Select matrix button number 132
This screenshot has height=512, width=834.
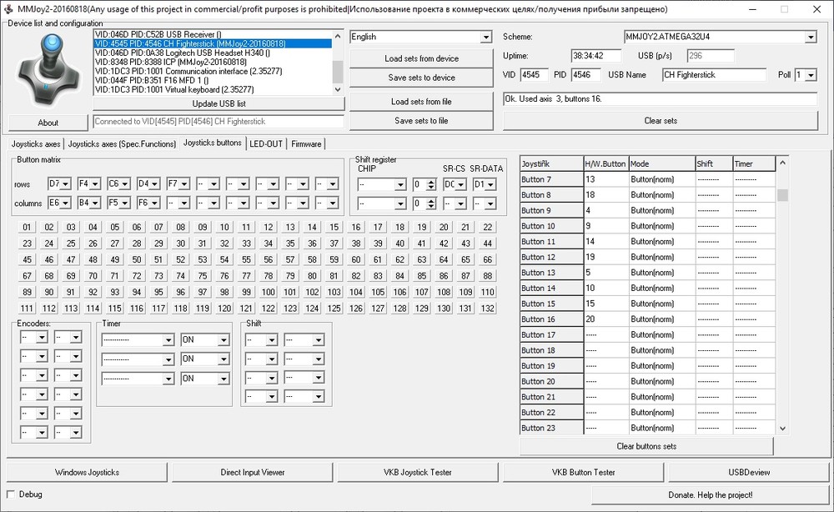tap(487, 309)
